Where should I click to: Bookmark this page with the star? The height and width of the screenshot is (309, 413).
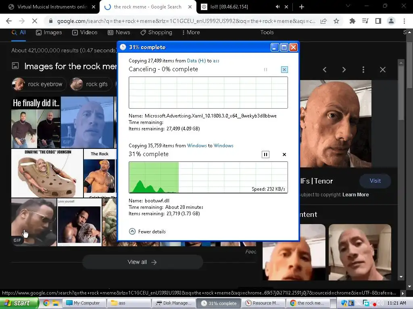336,21
